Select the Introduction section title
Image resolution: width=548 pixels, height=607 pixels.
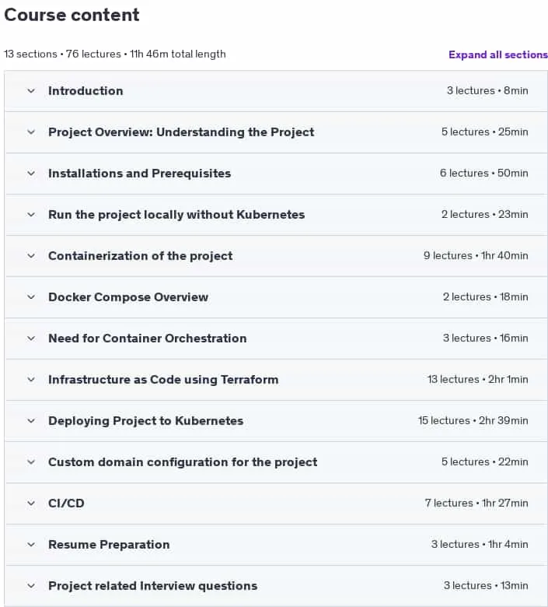pos(86,91)
